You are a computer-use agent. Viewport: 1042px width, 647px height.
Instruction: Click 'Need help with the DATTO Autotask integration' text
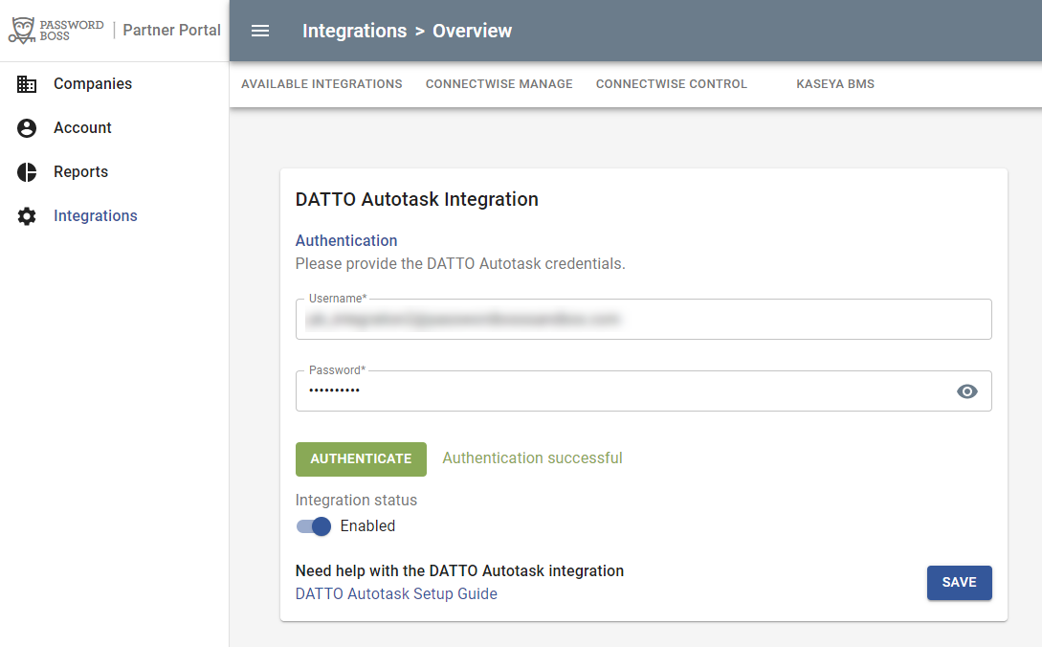coord(459,570)
